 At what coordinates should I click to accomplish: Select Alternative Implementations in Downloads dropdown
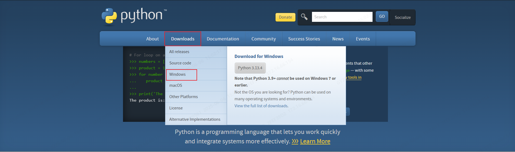click(x=196, y=119)
